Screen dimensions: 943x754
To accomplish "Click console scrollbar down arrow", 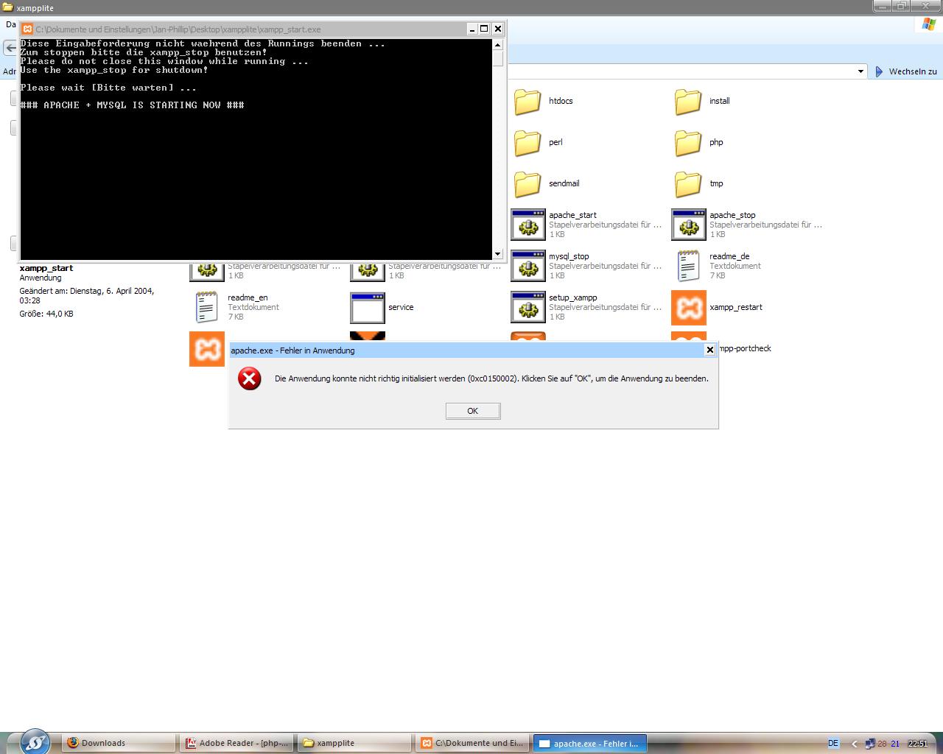I will (498, 254).
